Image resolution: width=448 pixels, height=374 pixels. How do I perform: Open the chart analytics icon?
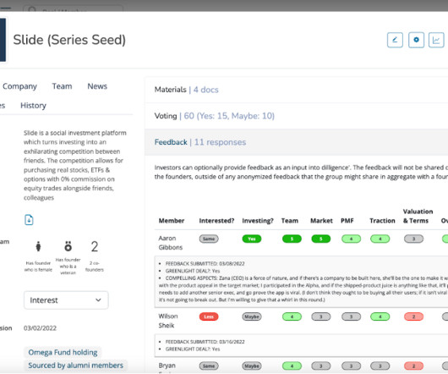click(436, 40)
